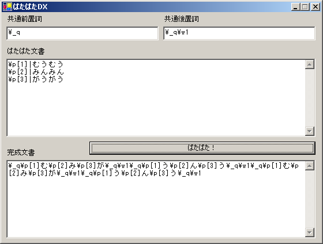Click the line ¥p[1]|むうむう
Image resolution: width=323 pixels, height=244 pixels.
click(x=36, y=64)
